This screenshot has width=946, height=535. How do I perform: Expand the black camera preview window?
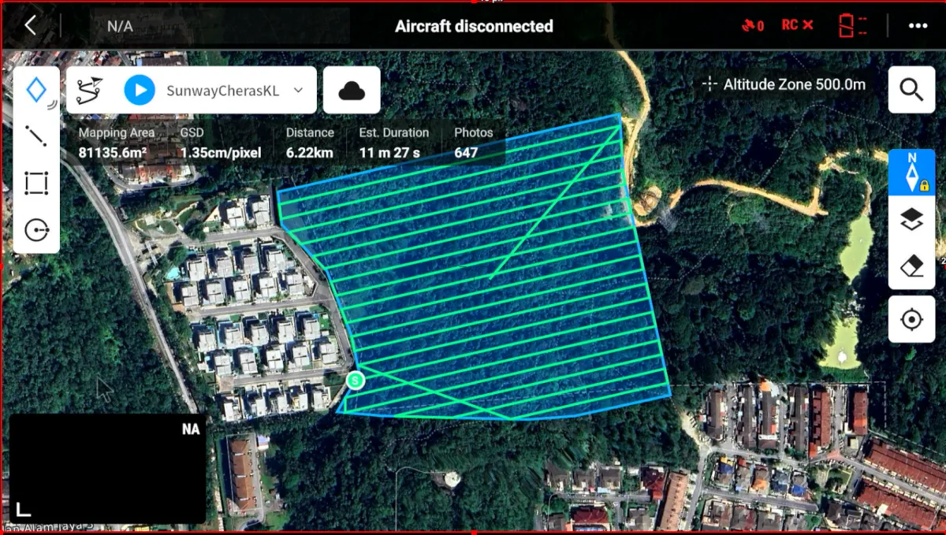(24, 510)
